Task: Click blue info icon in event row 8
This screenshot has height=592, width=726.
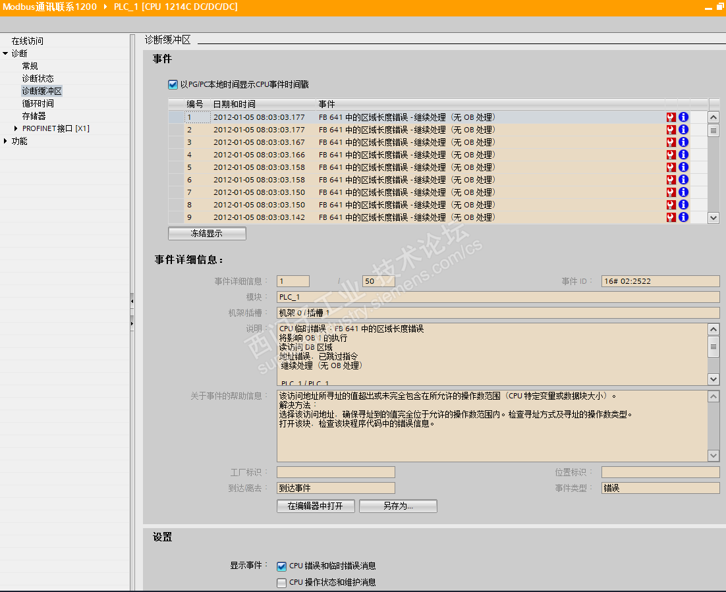Action: click(683, 205)
